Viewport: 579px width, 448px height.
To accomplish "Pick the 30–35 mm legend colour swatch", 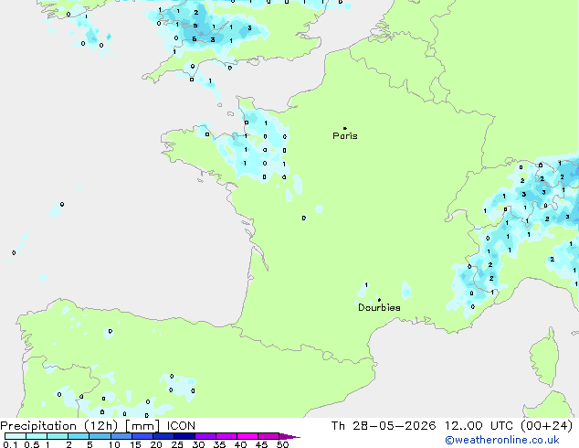I will 205,436.
